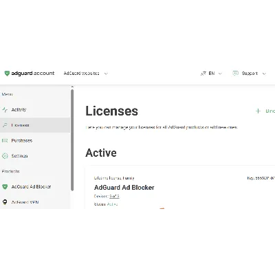Open the EN language dropdown
This screenshot has height=275, width=275.
click(x=215, y=74)
